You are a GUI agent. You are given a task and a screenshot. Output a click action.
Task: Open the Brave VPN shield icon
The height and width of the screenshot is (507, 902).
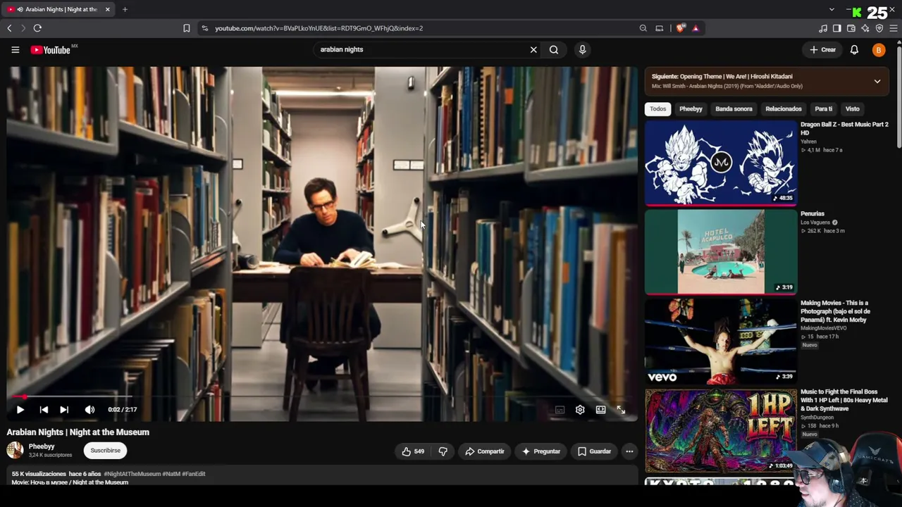(x=879, y=28)
